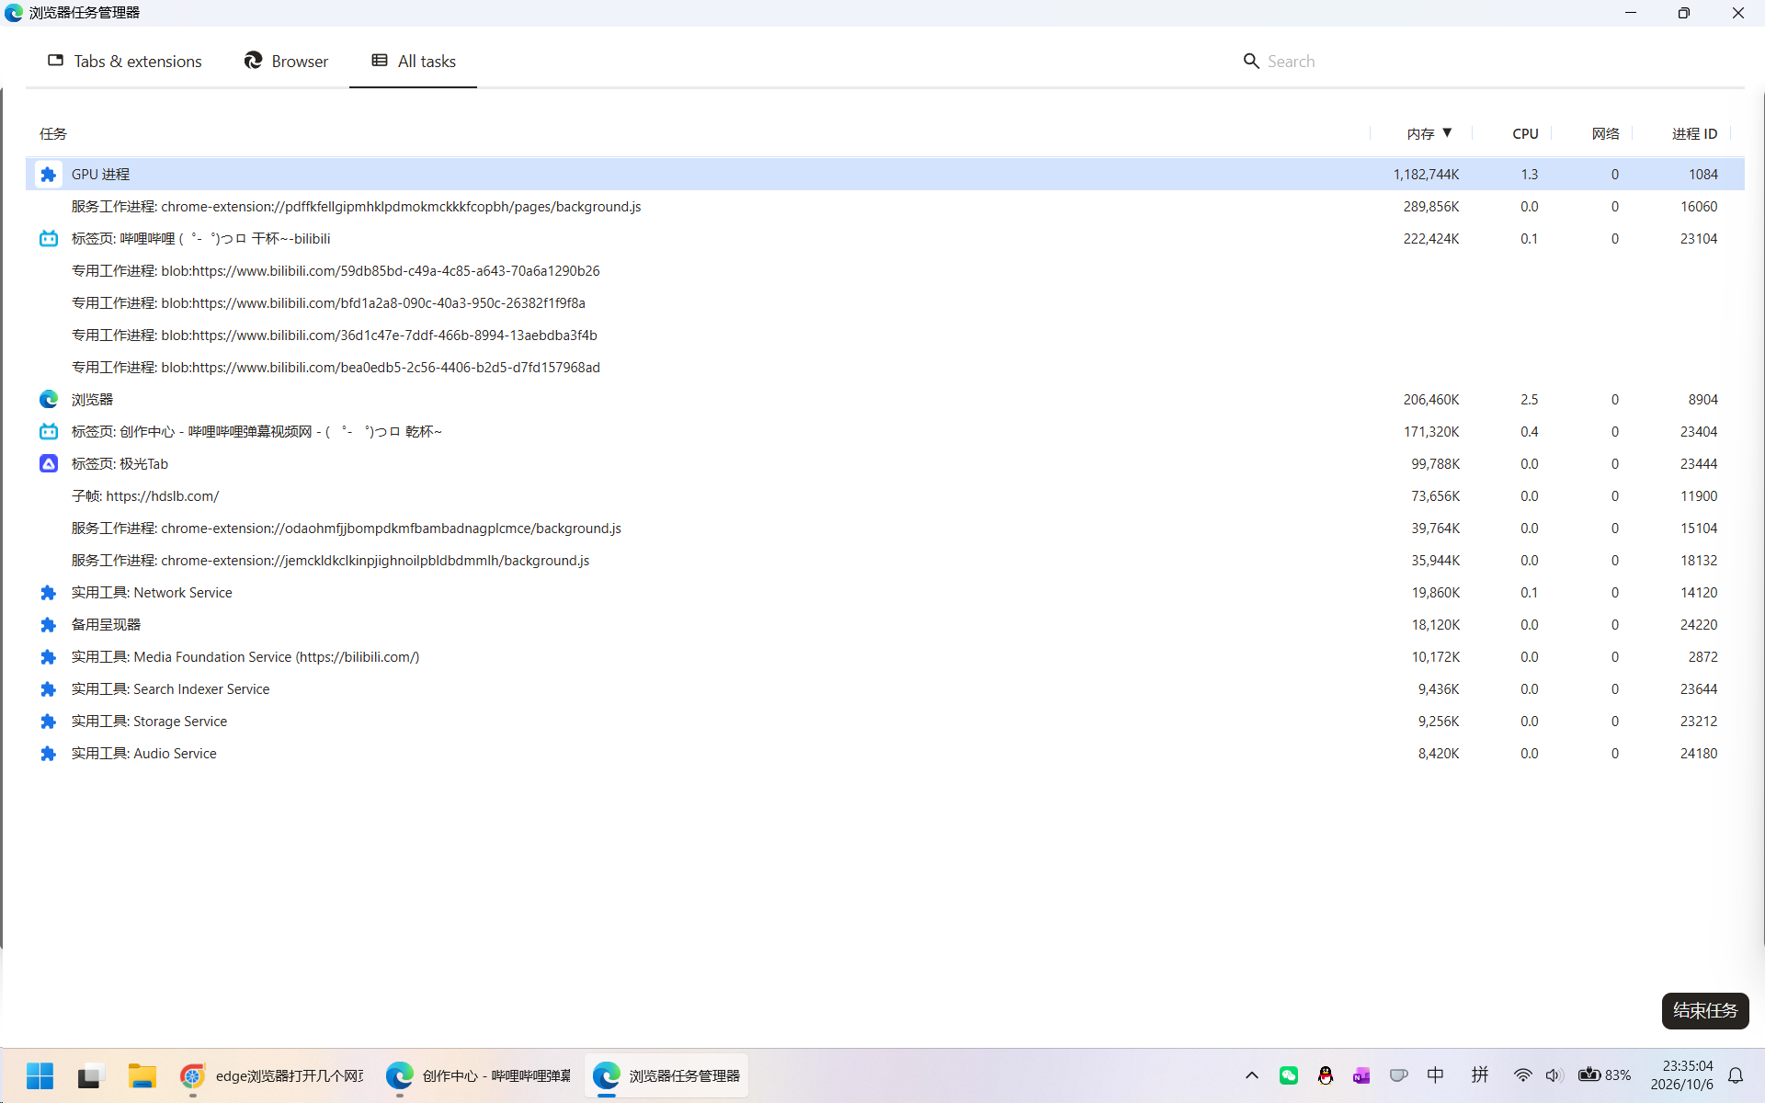This screenshot has height=1103, width=1765.
Task: Show hidden tray icons chevron
Action: tap(1252, 1075)
